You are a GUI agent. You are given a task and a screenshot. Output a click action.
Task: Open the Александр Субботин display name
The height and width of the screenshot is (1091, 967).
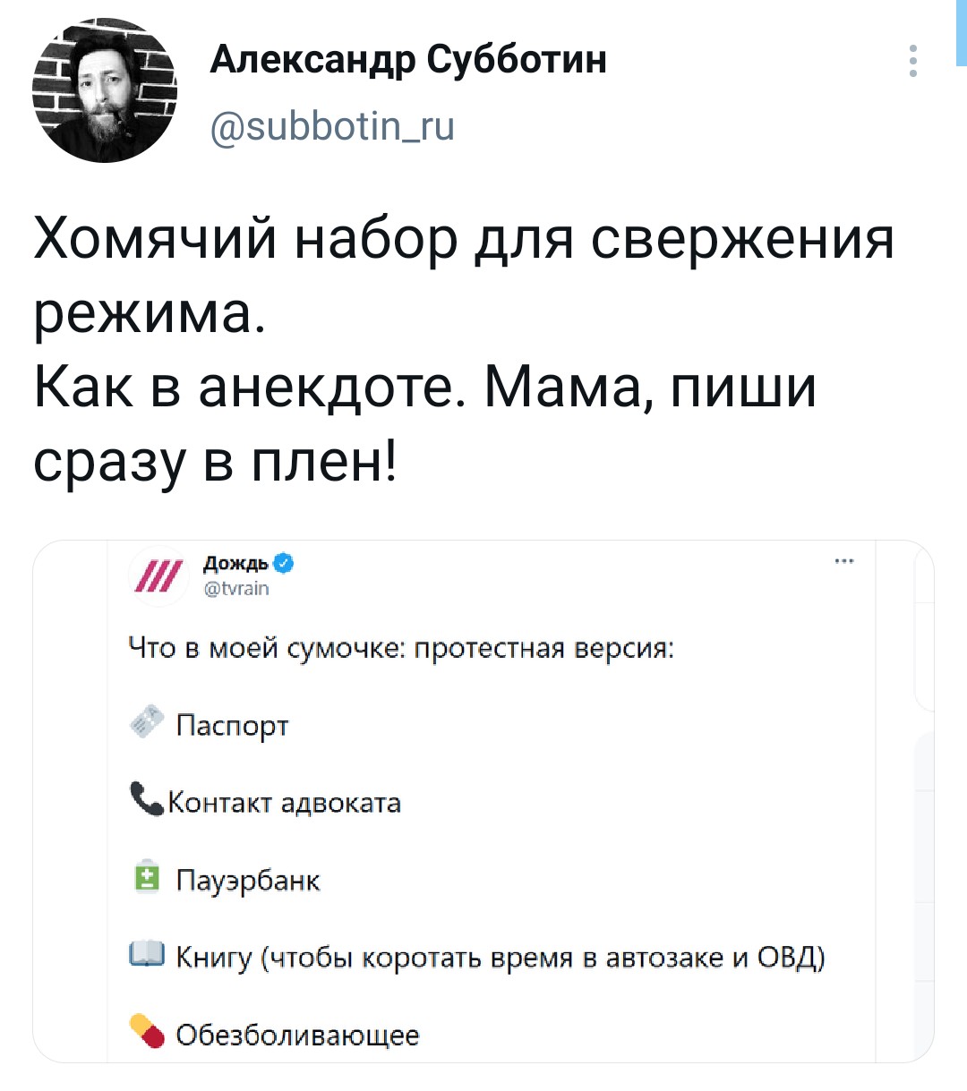tap(408, 60)
